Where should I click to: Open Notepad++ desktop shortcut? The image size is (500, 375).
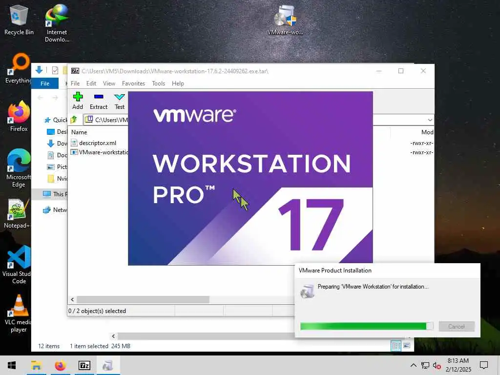[x=17, y=213]
